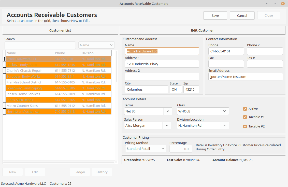Image resolution: width=288 pixels, height=187 pixels.
Task: Click the Zip field showing 43215
Action: click(x=191, y=90)
